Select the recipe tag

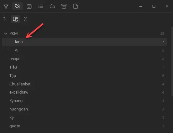coord(84,59)
